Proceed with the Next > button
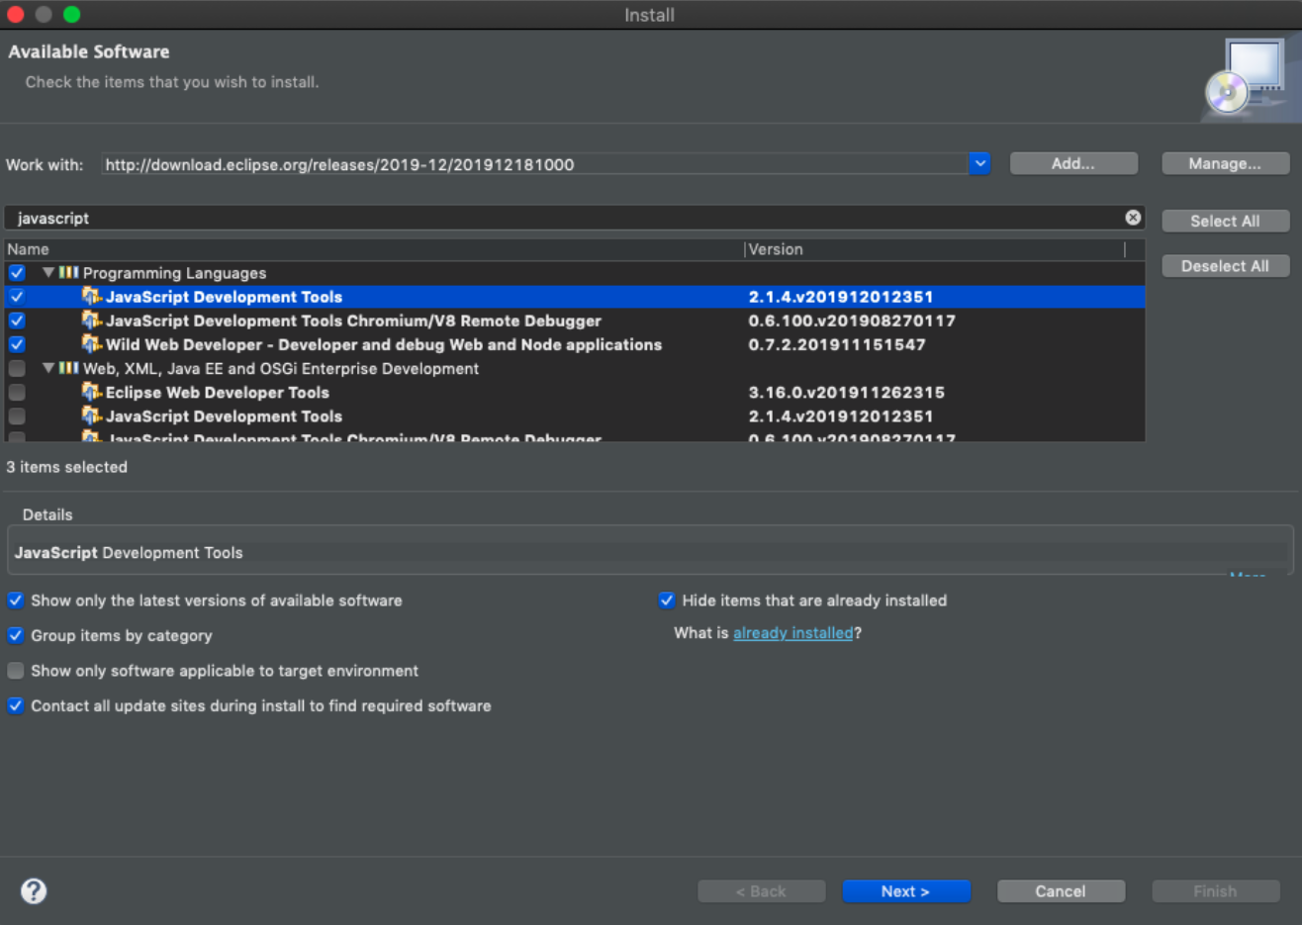The height and width of the screenshot is (925, 1302). click(x=905, y=891)
